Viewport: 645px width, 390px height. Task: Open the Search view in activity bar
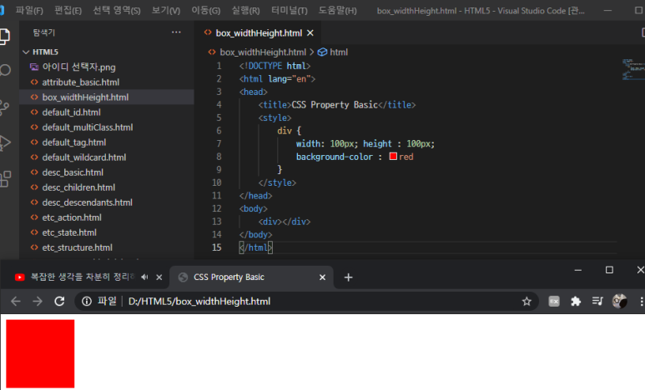(5, 70)
